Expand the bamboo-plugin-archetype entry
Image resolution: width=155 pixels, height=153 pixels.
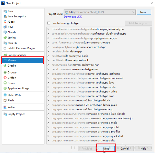(48, 29)
